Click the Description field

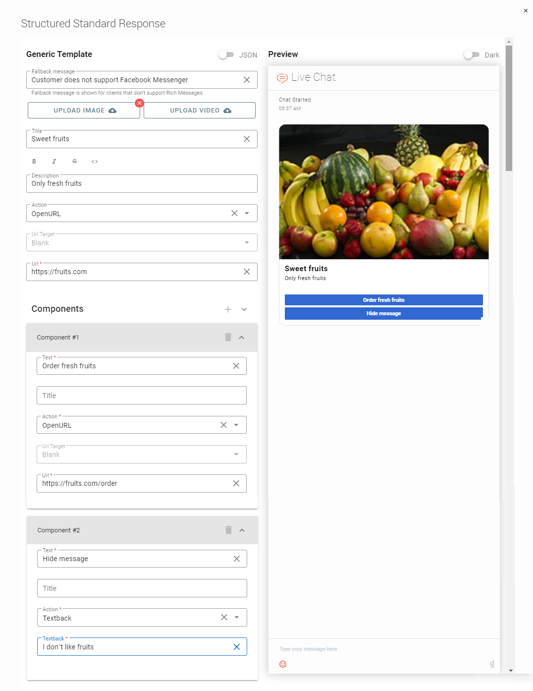pyautogui.click(x=141, y=184)
